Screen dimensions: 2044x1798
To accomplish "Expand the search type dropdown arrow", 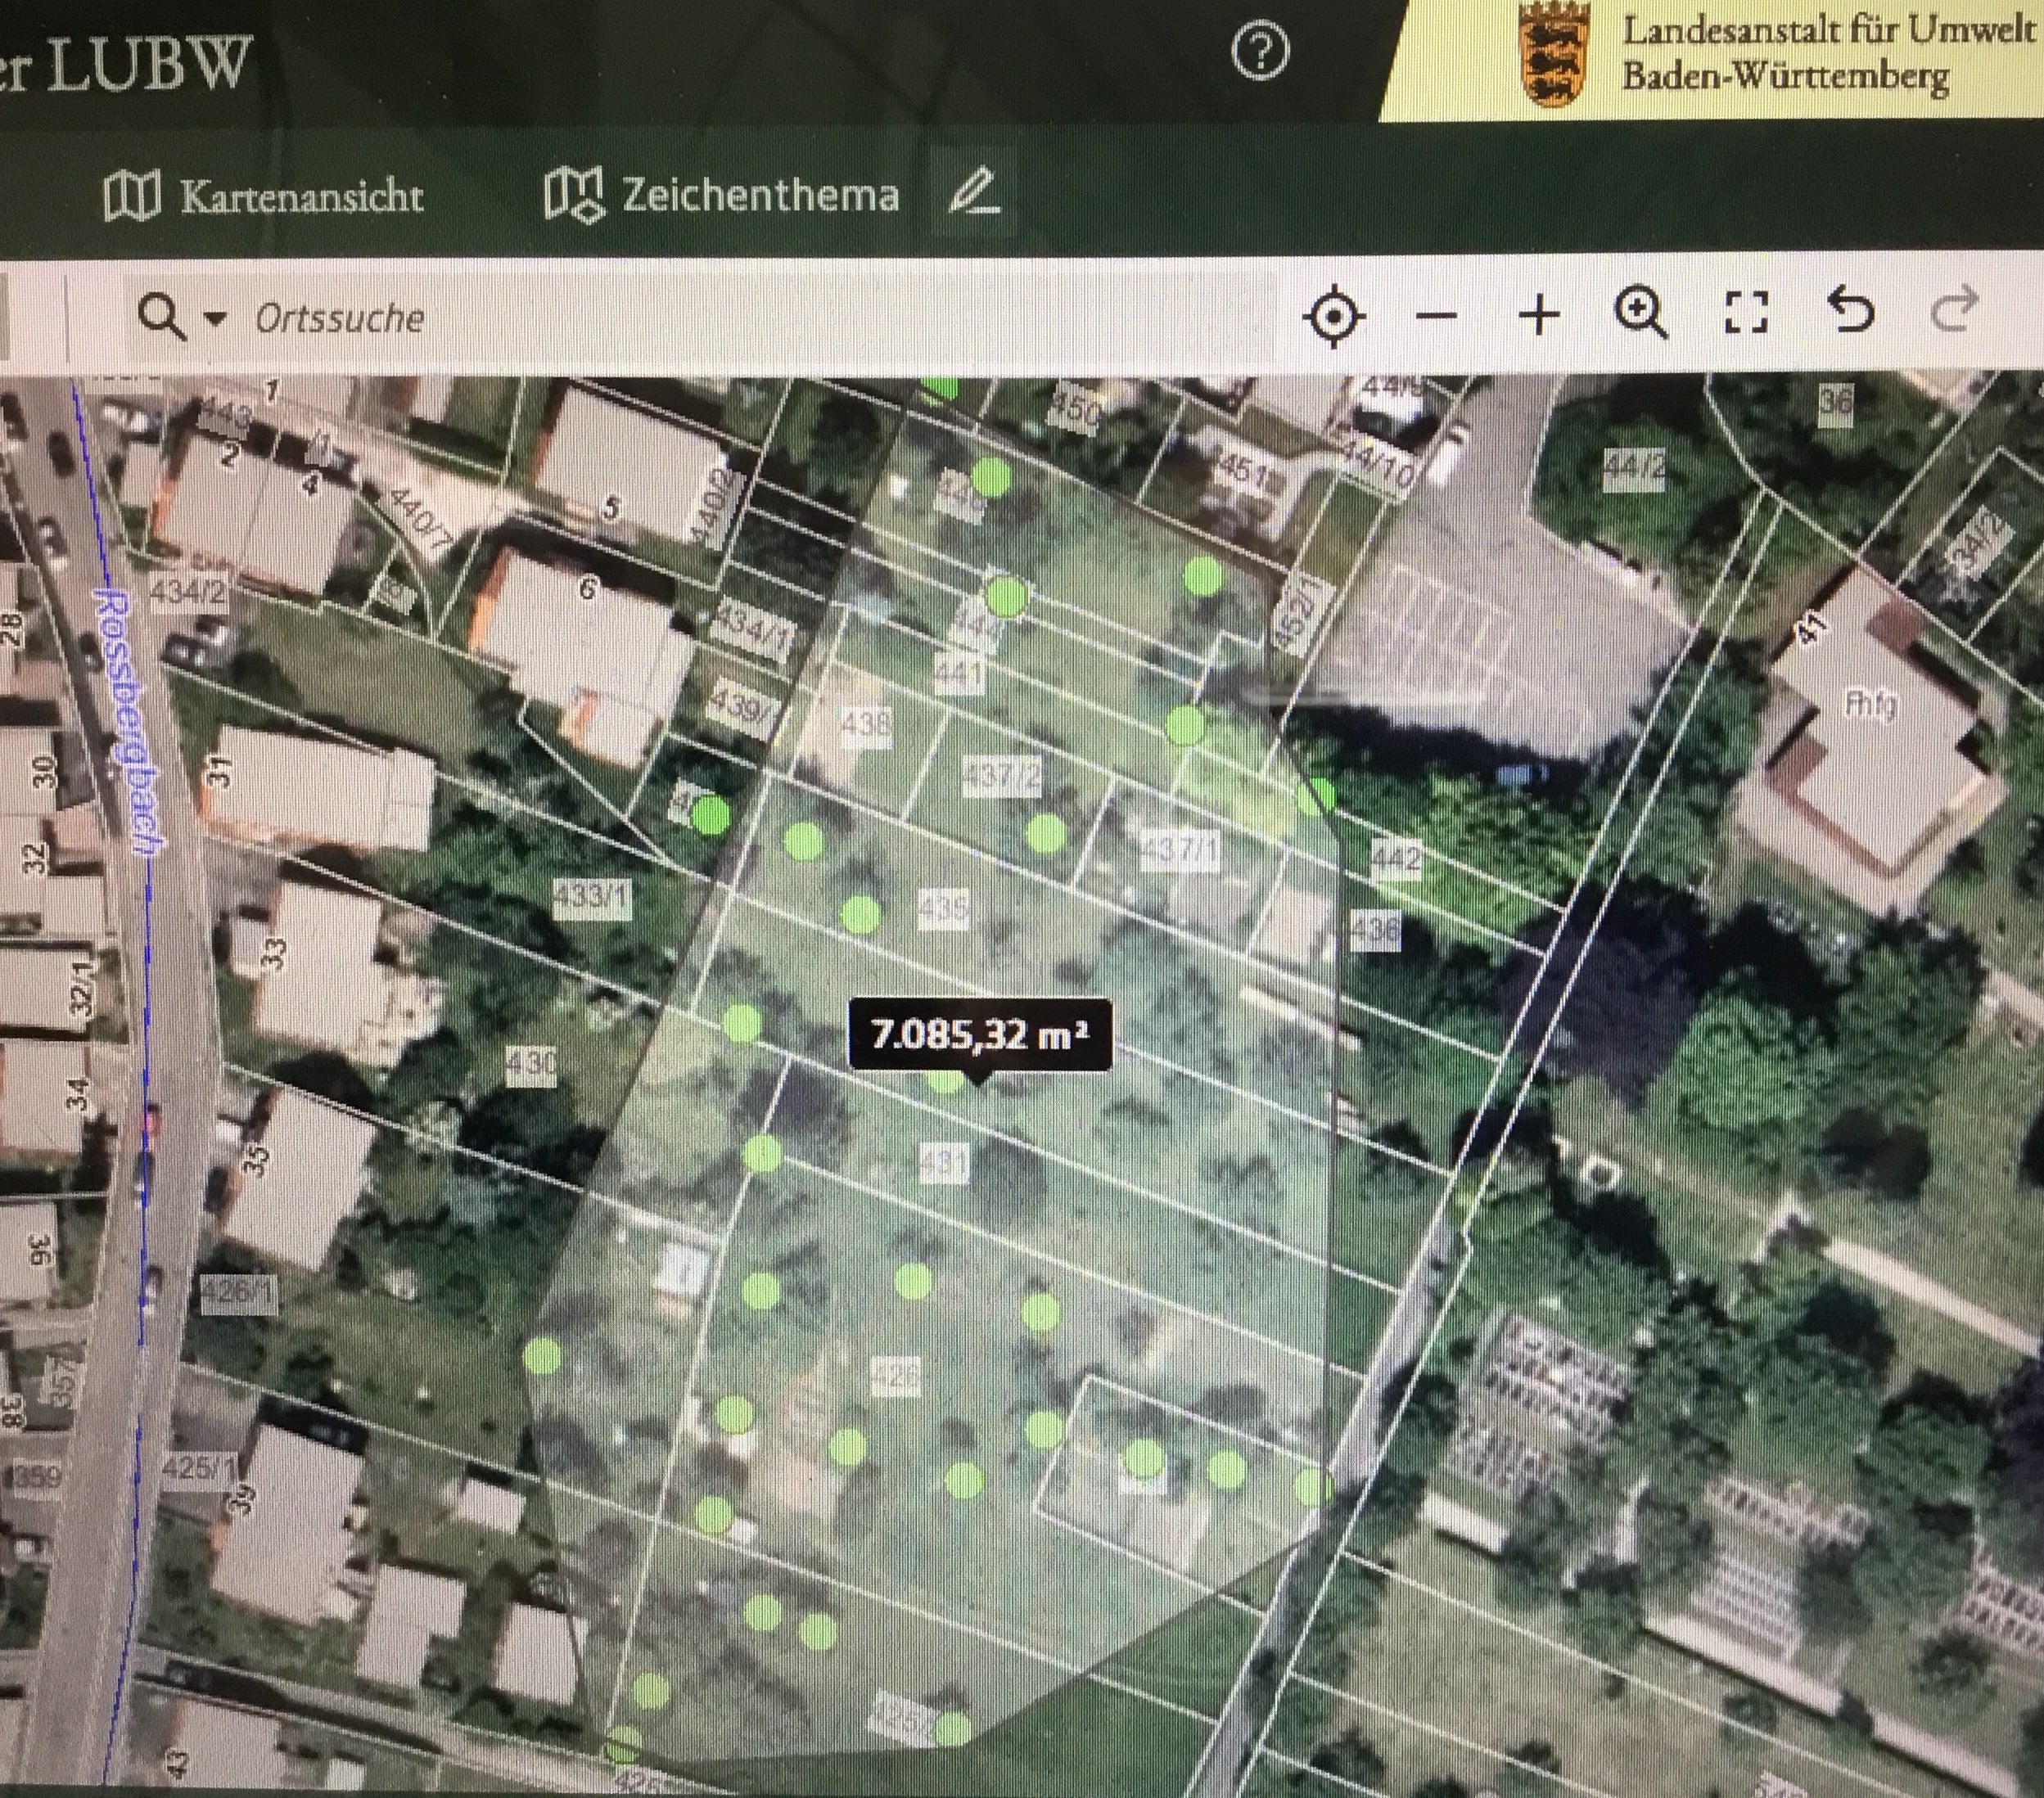I will [x=214, y=319].
